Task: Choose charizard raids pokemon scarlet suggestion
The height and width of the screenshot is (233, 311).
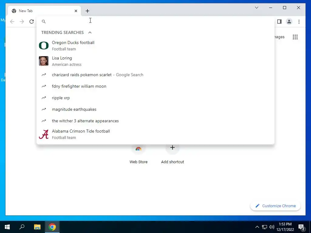Action: [155, 75]
